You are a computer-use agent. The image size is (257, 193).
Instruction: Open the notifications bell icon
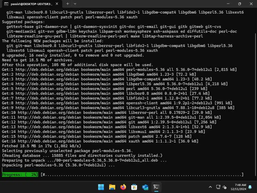(x=250, y=187)
